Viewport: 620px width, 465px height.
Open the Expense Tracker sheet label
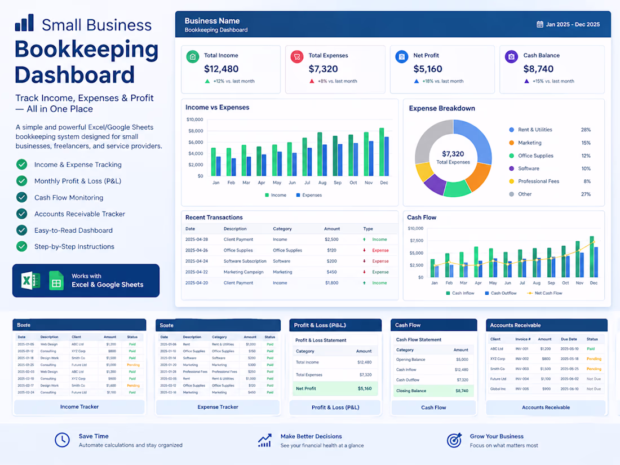click(x=218, y=407)
